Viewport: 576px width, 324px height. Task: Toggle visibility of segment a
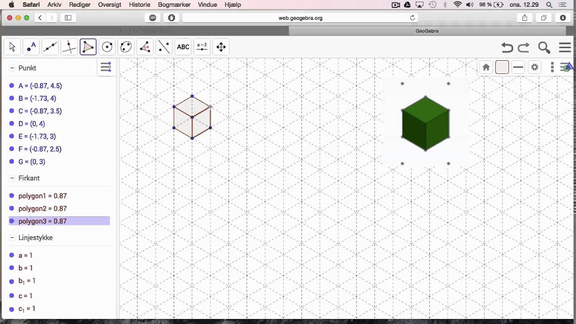pos(12,255)
